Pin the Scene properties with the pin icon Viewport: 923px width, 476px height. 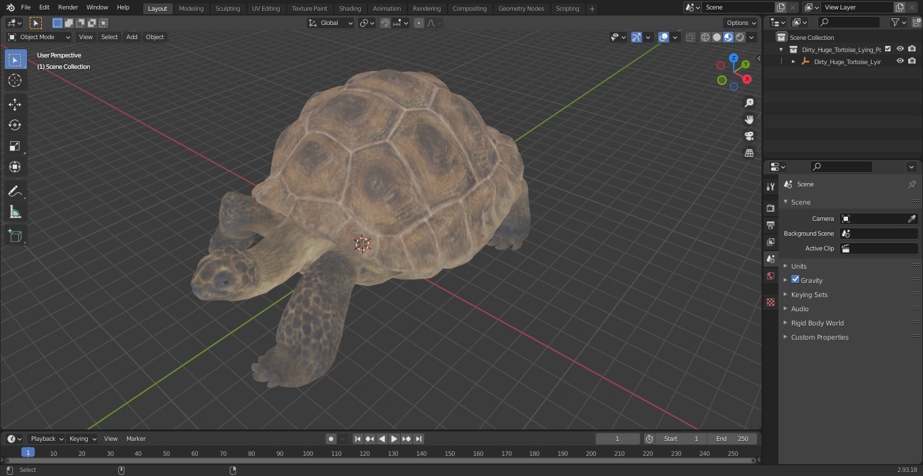pos(912,184)
